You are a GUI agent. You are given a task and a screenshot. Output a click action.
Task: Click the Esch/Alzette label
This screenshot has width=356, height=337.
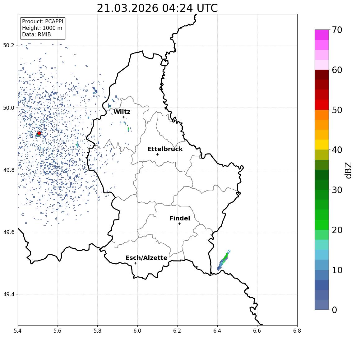pyautogui.click(x=146, y=258)
